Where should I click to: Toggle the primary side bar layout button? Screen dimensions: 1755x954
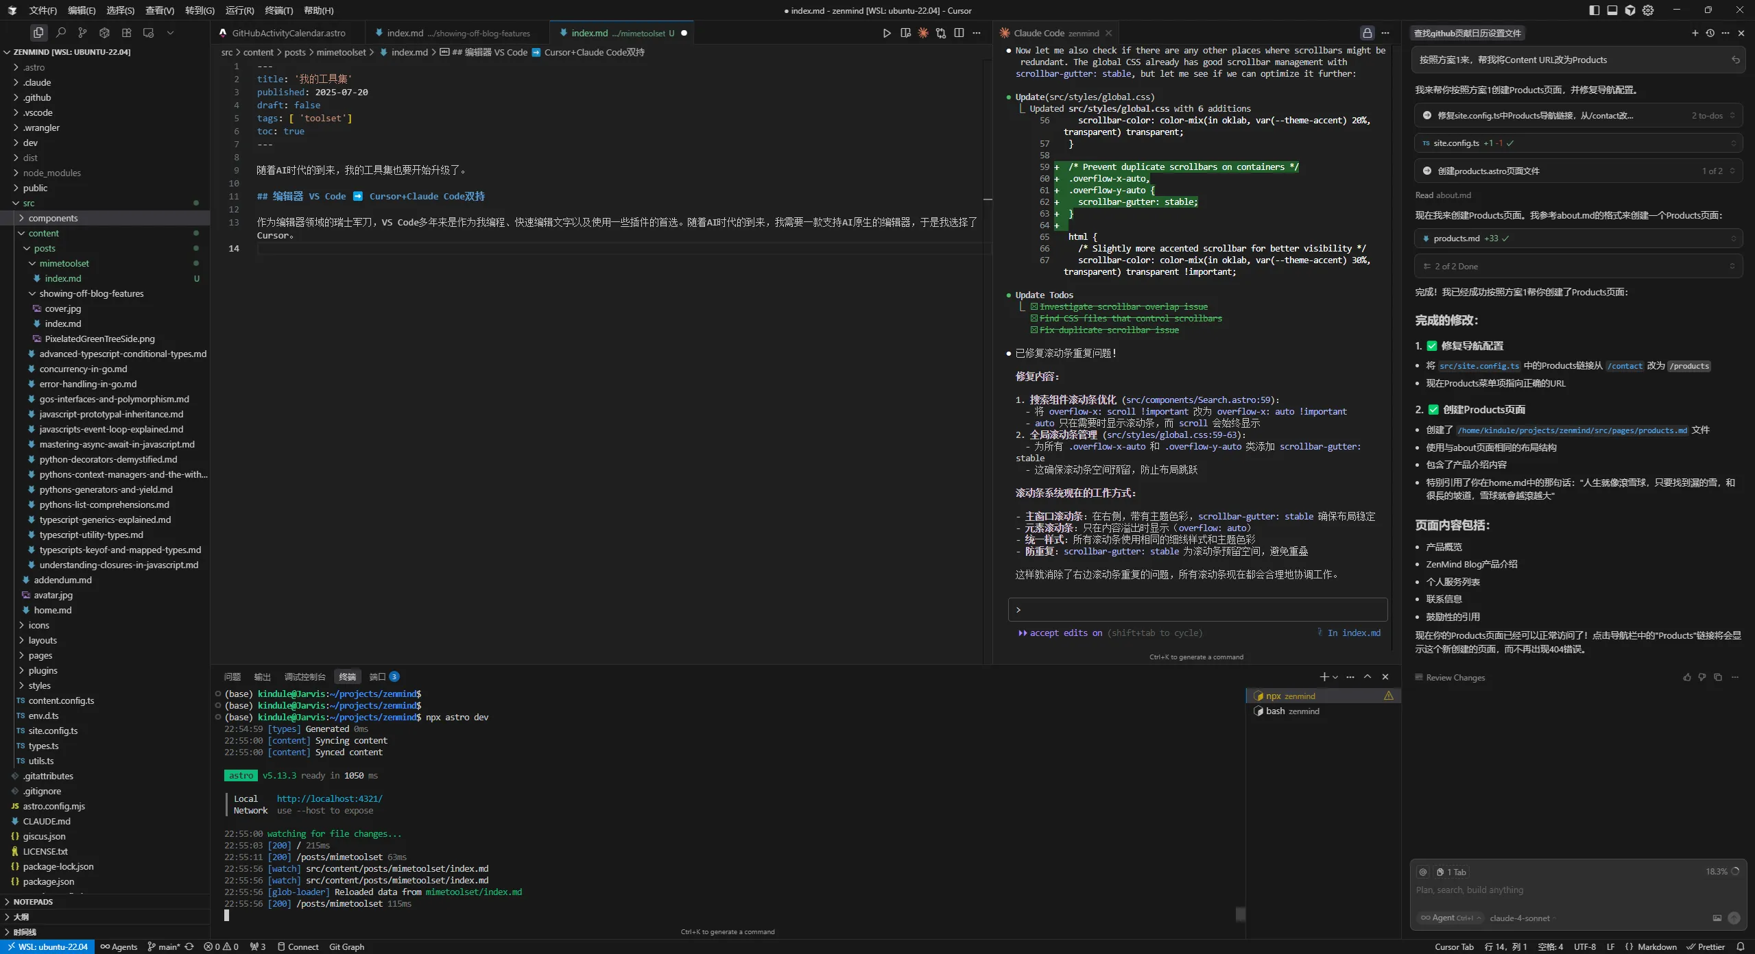(x=1594, y=10)
